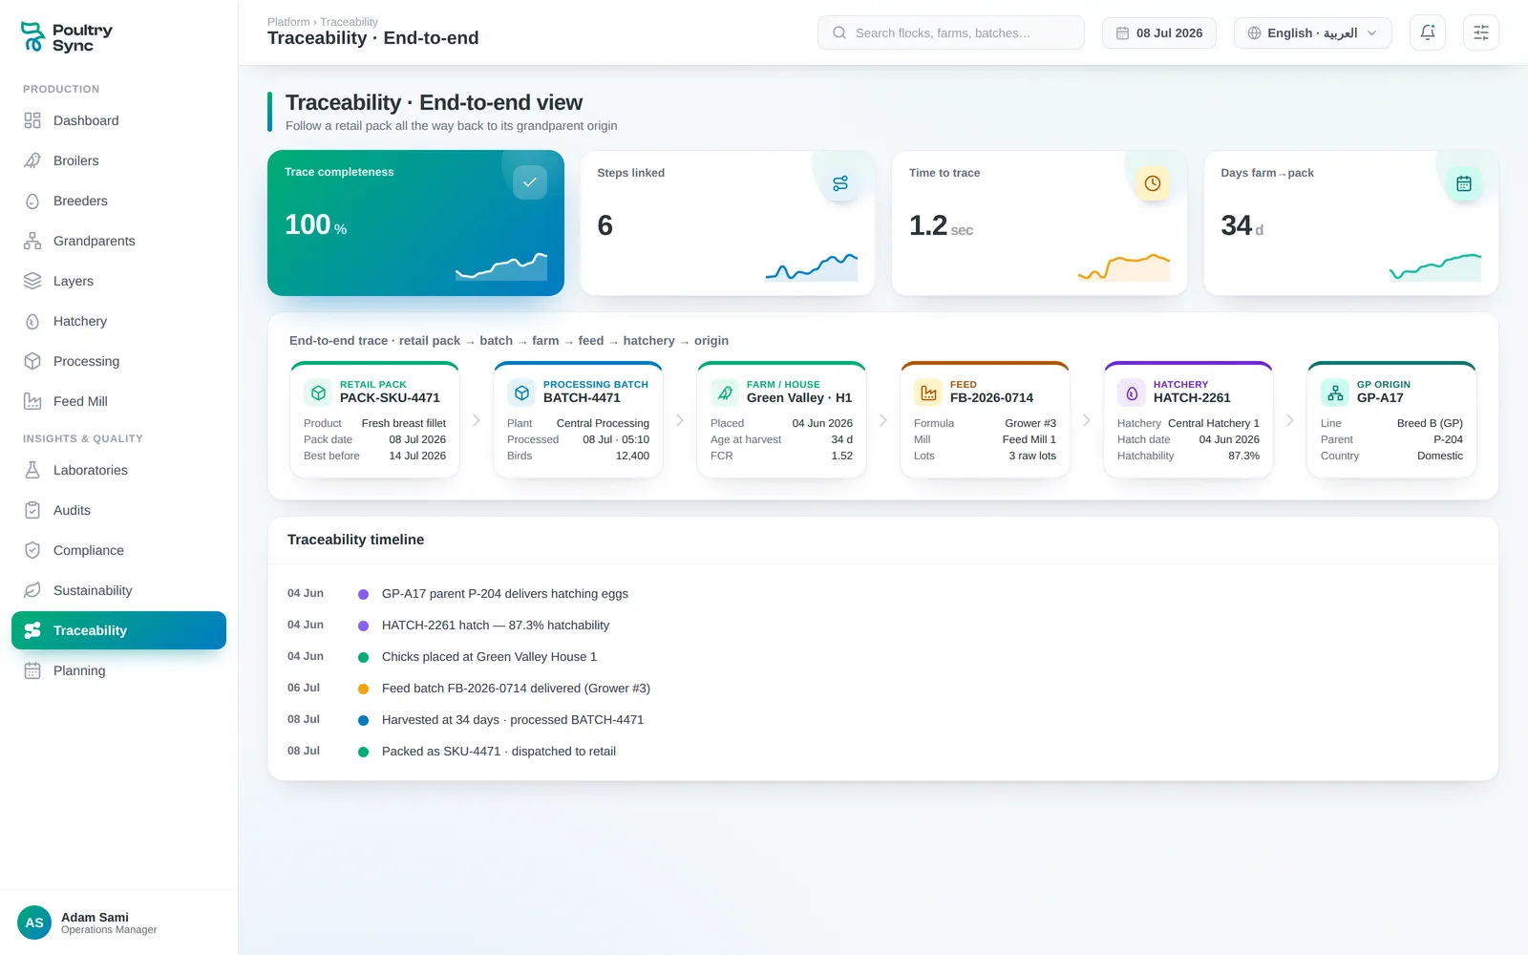The width and height of the screenshot is (1528, 955).
Task: Go to Broilers section
Action: click(x=118, y=160)
